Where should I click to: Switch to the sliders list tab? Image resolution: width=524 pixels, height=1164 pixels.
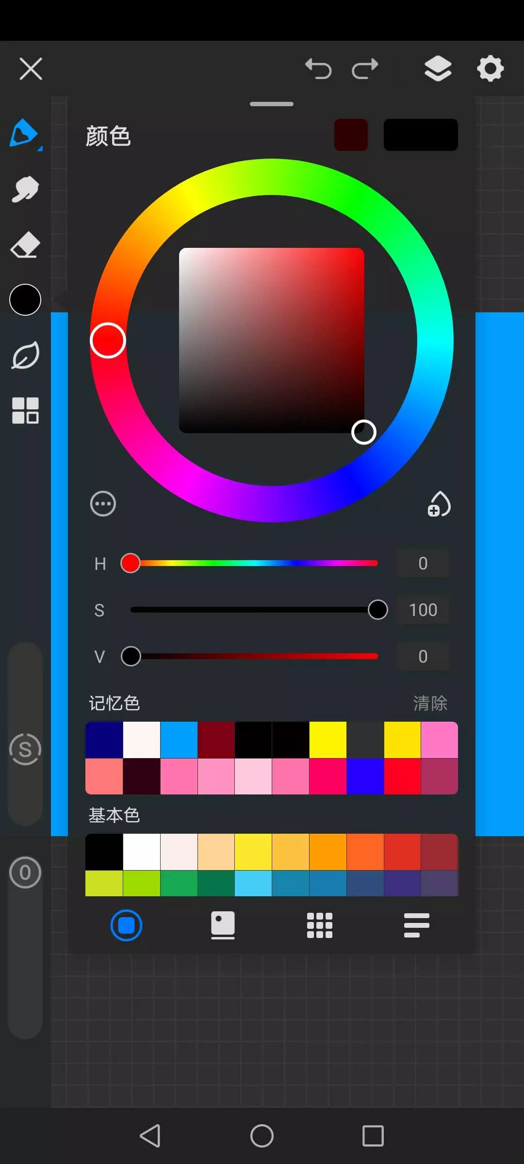[416, 925]
